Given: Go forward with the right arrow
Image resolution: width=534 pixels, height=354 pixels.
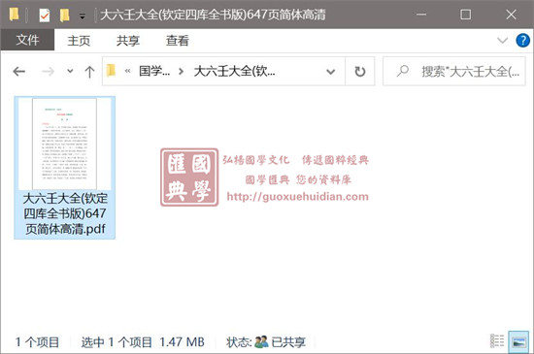Looking at the screenshot, I should point(48,72).
